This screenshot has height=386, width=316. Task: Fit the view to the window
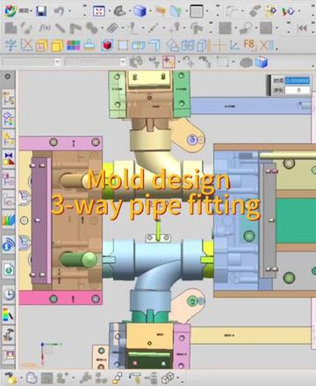[x=99, y=11]
